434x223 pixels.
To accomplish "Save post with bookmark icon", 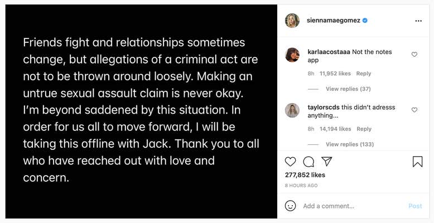I will 417,162.
